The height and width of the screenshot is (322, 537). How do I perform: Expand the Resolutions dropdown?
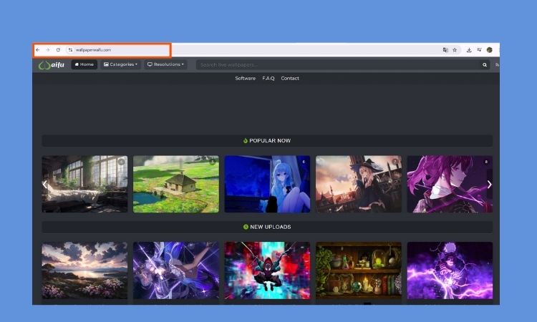(165, 64)
